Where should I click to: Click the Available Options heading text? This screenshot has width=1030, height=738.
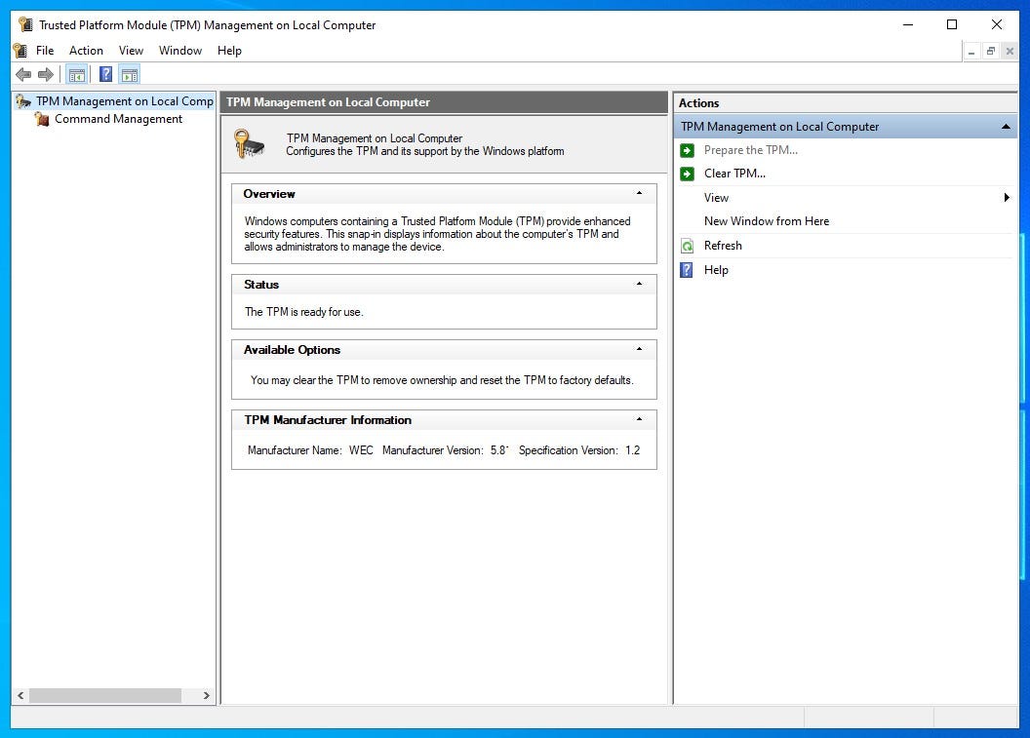293,350
